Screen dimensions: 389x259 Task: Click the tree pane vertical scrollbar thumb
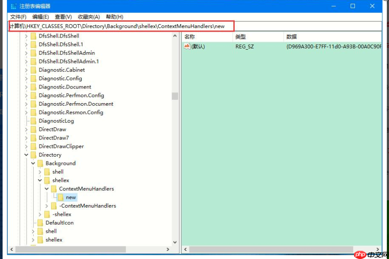click(175, 96)
